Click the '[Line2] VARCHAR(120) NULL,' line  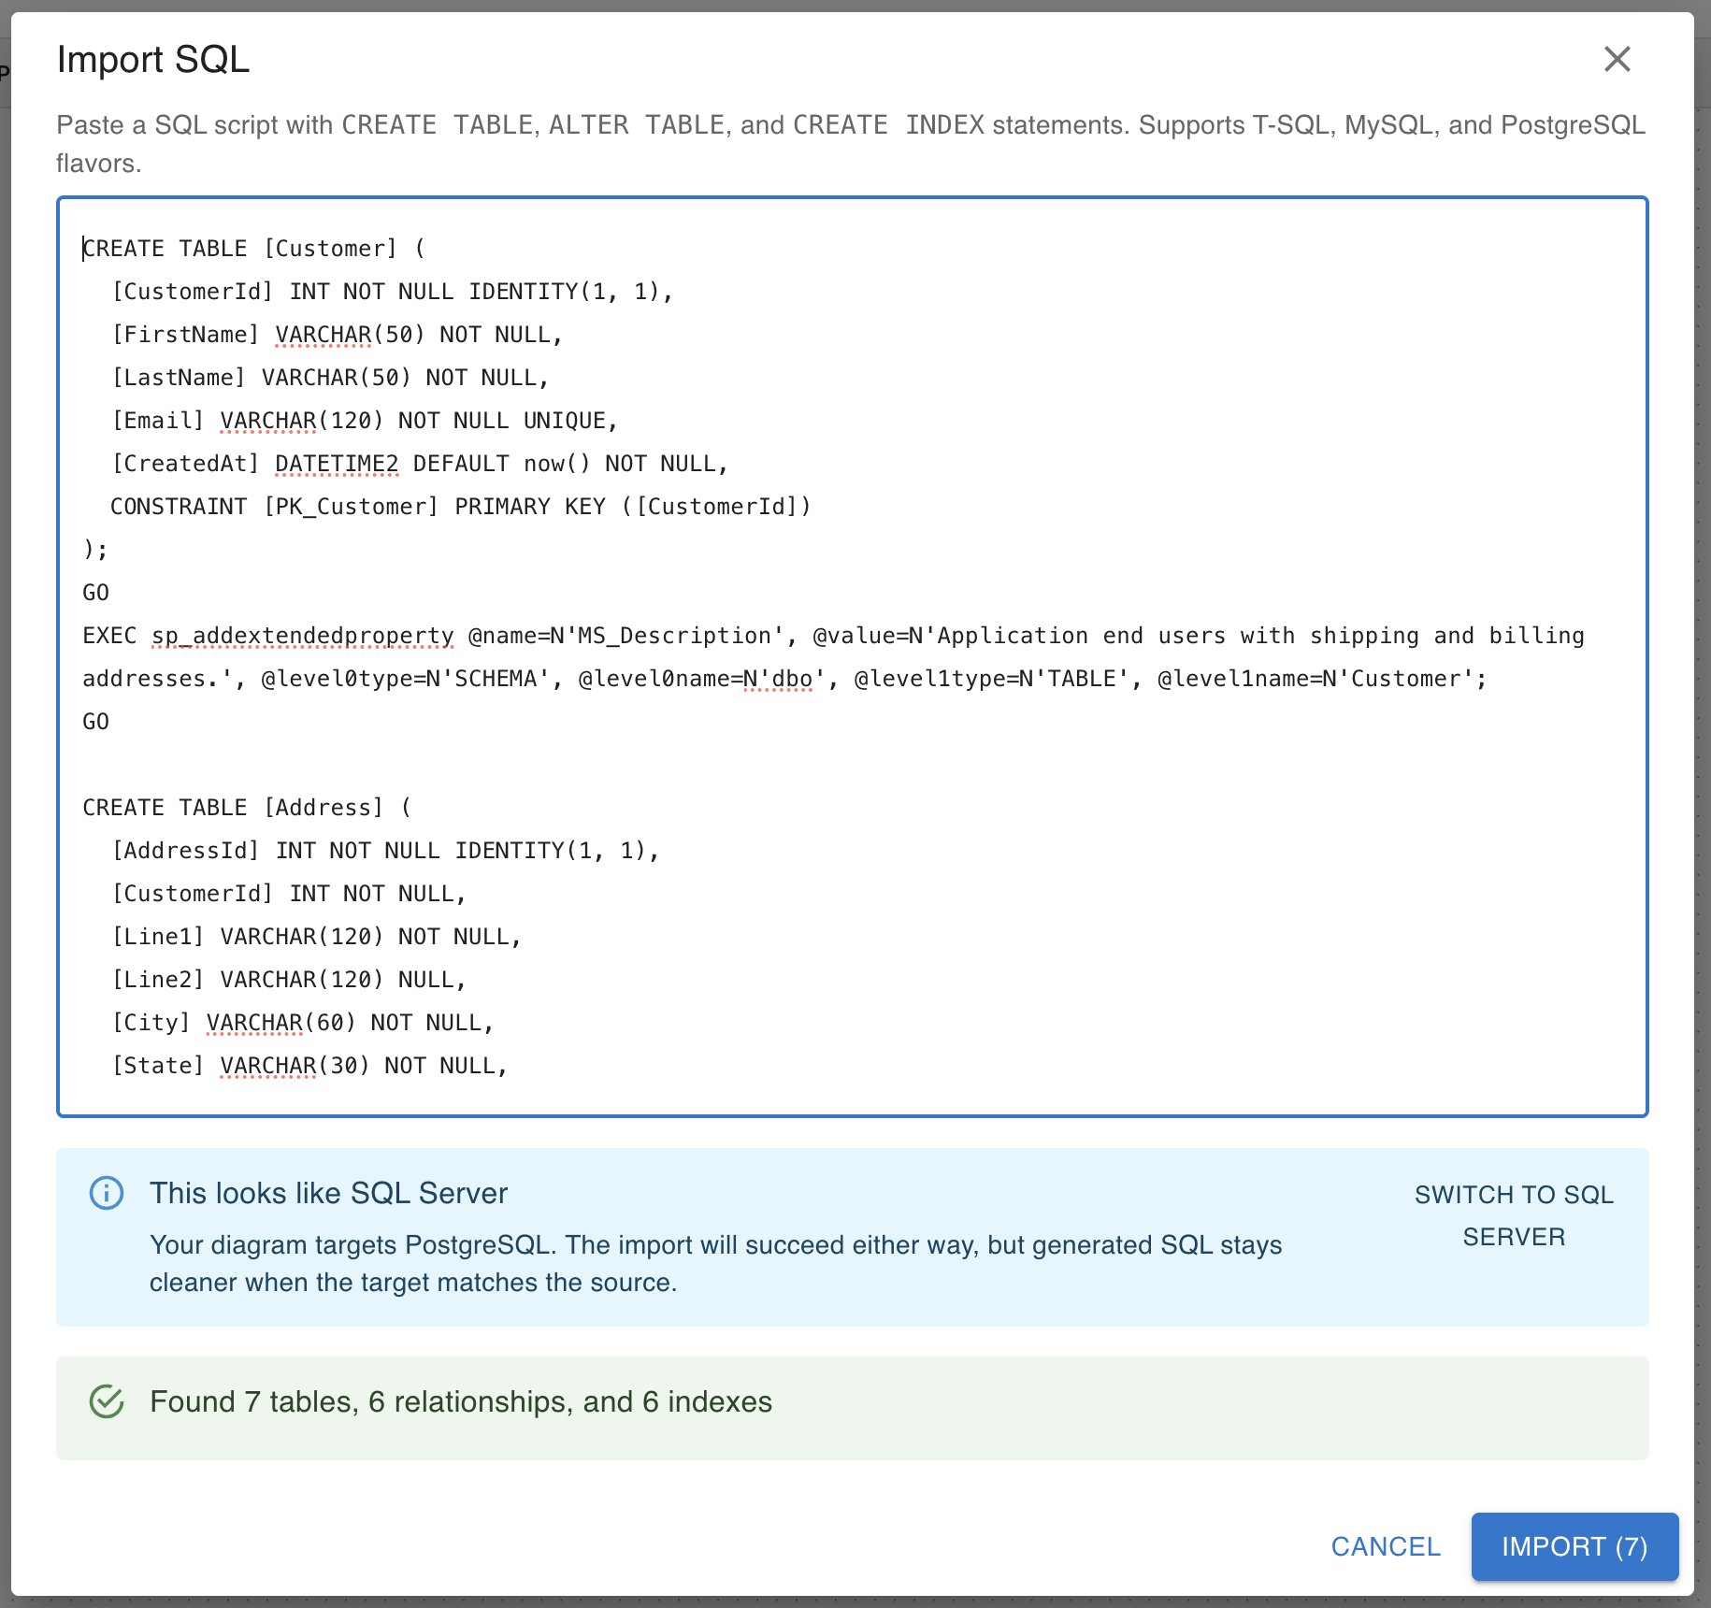click(289, 980)
